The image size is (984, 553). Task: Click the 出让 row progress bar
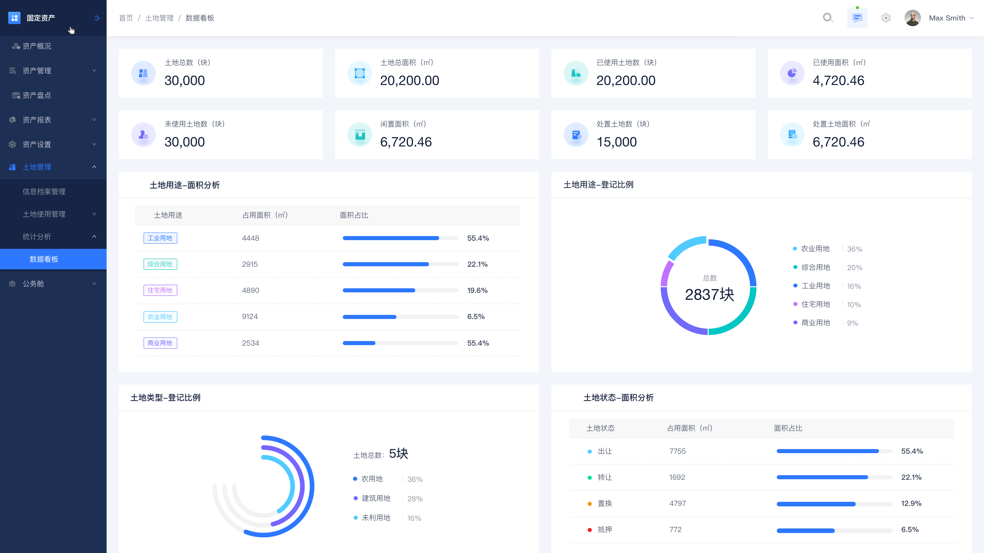click(834, 451)
